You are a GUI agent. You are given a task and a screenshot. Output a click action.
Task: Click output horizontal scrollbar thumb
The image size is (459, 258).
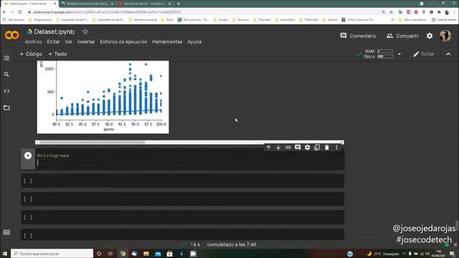(x=93, y=142)
